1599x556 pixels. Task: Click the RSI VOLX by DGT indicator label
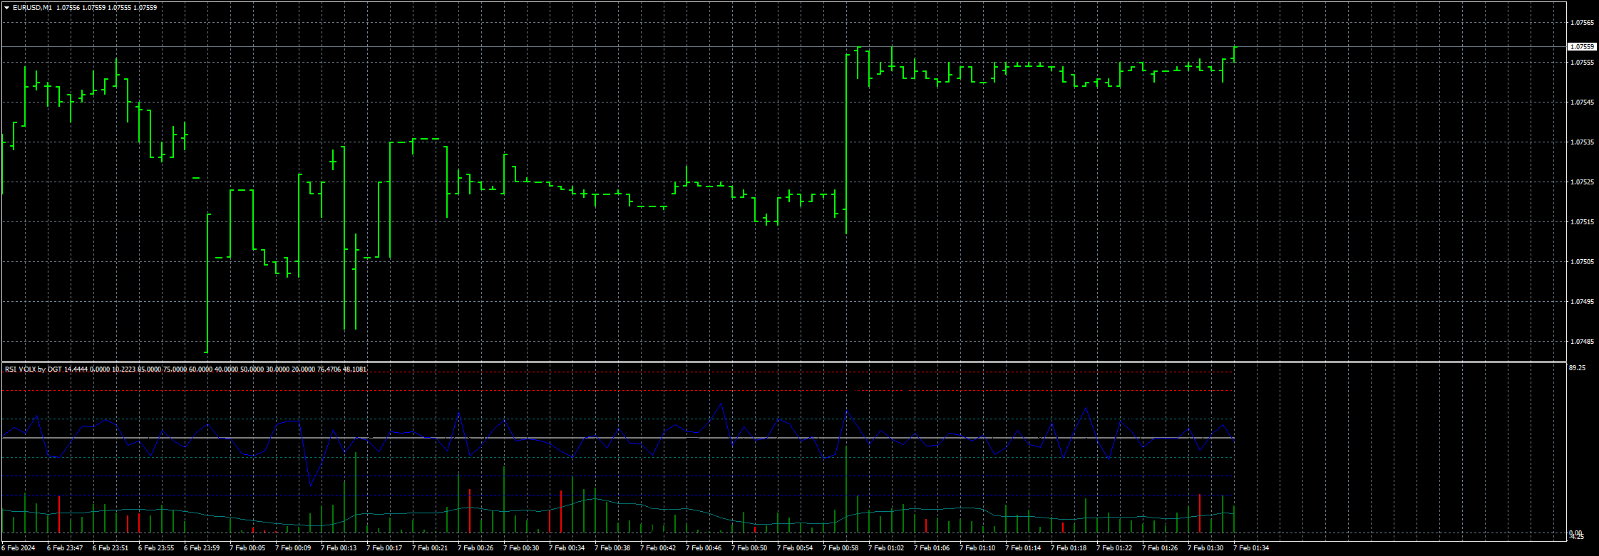[x=34, y=369]
